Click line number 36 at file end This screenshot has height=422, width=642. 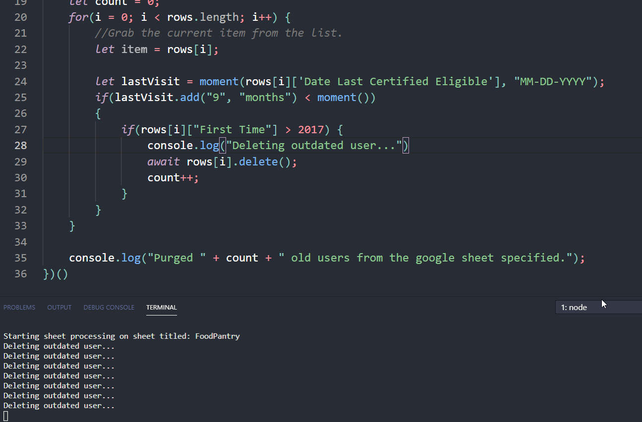[20, 273]
